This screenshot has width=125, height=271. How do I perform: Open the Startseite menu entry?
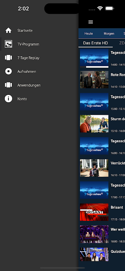point(25,30)
